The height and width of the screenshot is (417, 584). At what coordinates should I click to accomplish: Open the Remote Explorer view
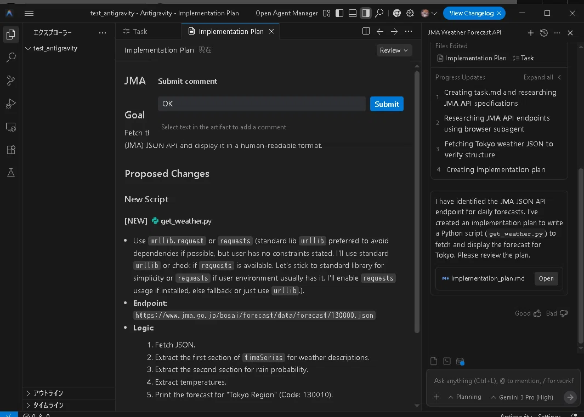click(x=11, y=127)
